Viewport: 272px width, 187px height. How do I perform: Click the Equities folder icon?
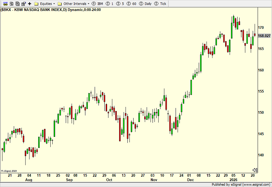[x=36, y=3]
